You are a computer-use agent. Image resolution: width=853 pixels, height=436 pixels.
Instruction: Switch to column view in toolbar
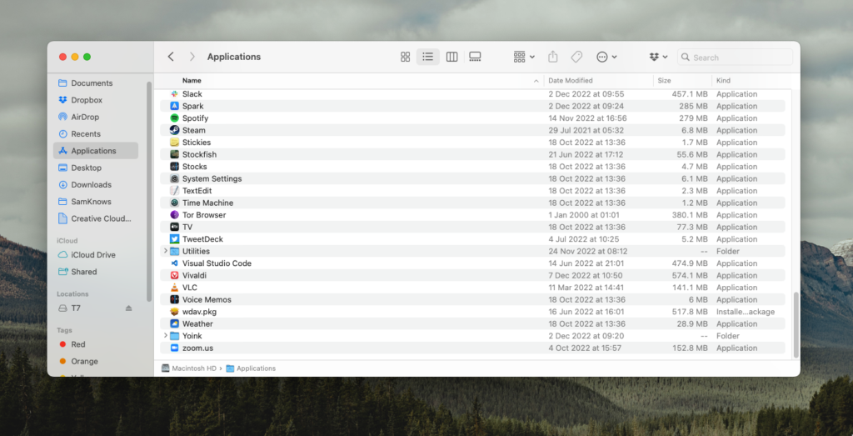(x=451, y=58)
